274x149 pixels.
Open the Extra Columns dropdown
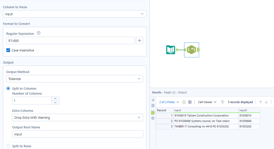click(x=78, y=117)
